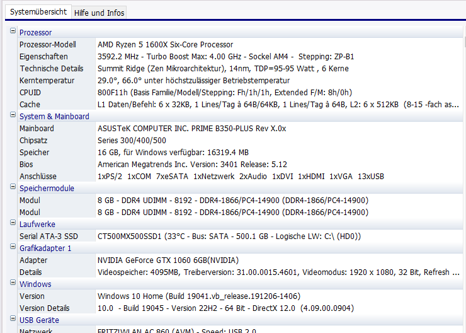Screen dimensions: 466x333
Task: Select NVIDIA GeForce GTX 1060 6GB value
Action: tap(168, 260)
